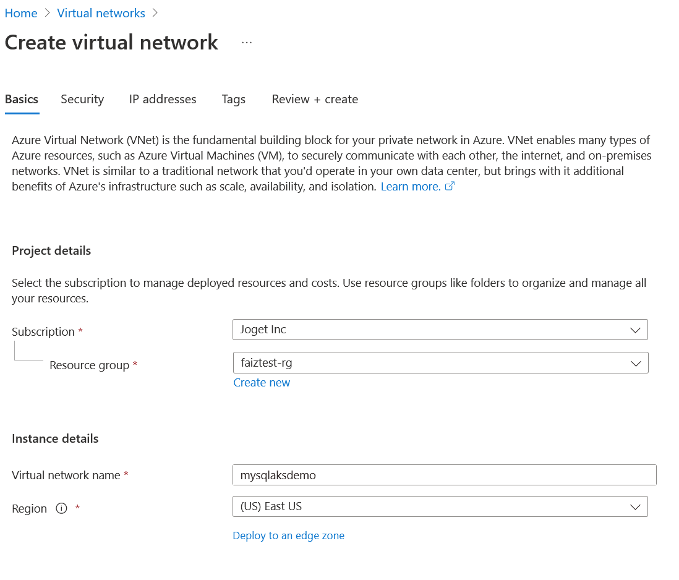Click the Region info icon

(61, 508)
